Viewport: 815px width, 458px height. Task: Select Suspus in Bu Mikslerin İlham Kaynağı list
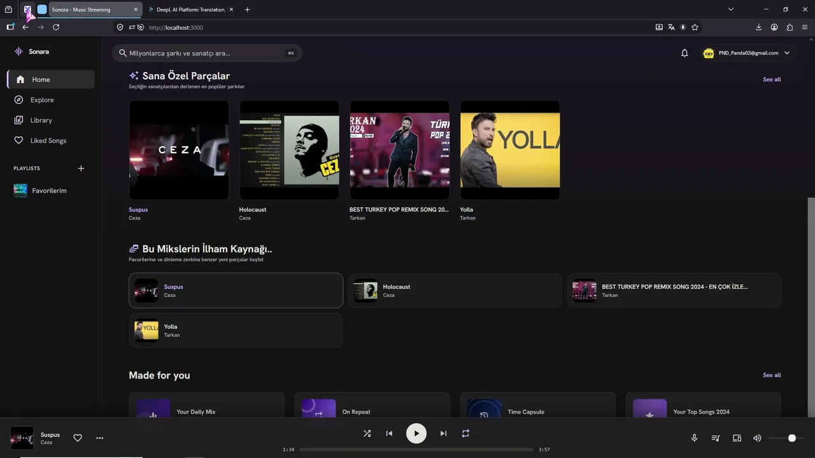pyautogui.click(x=236, y=291)
